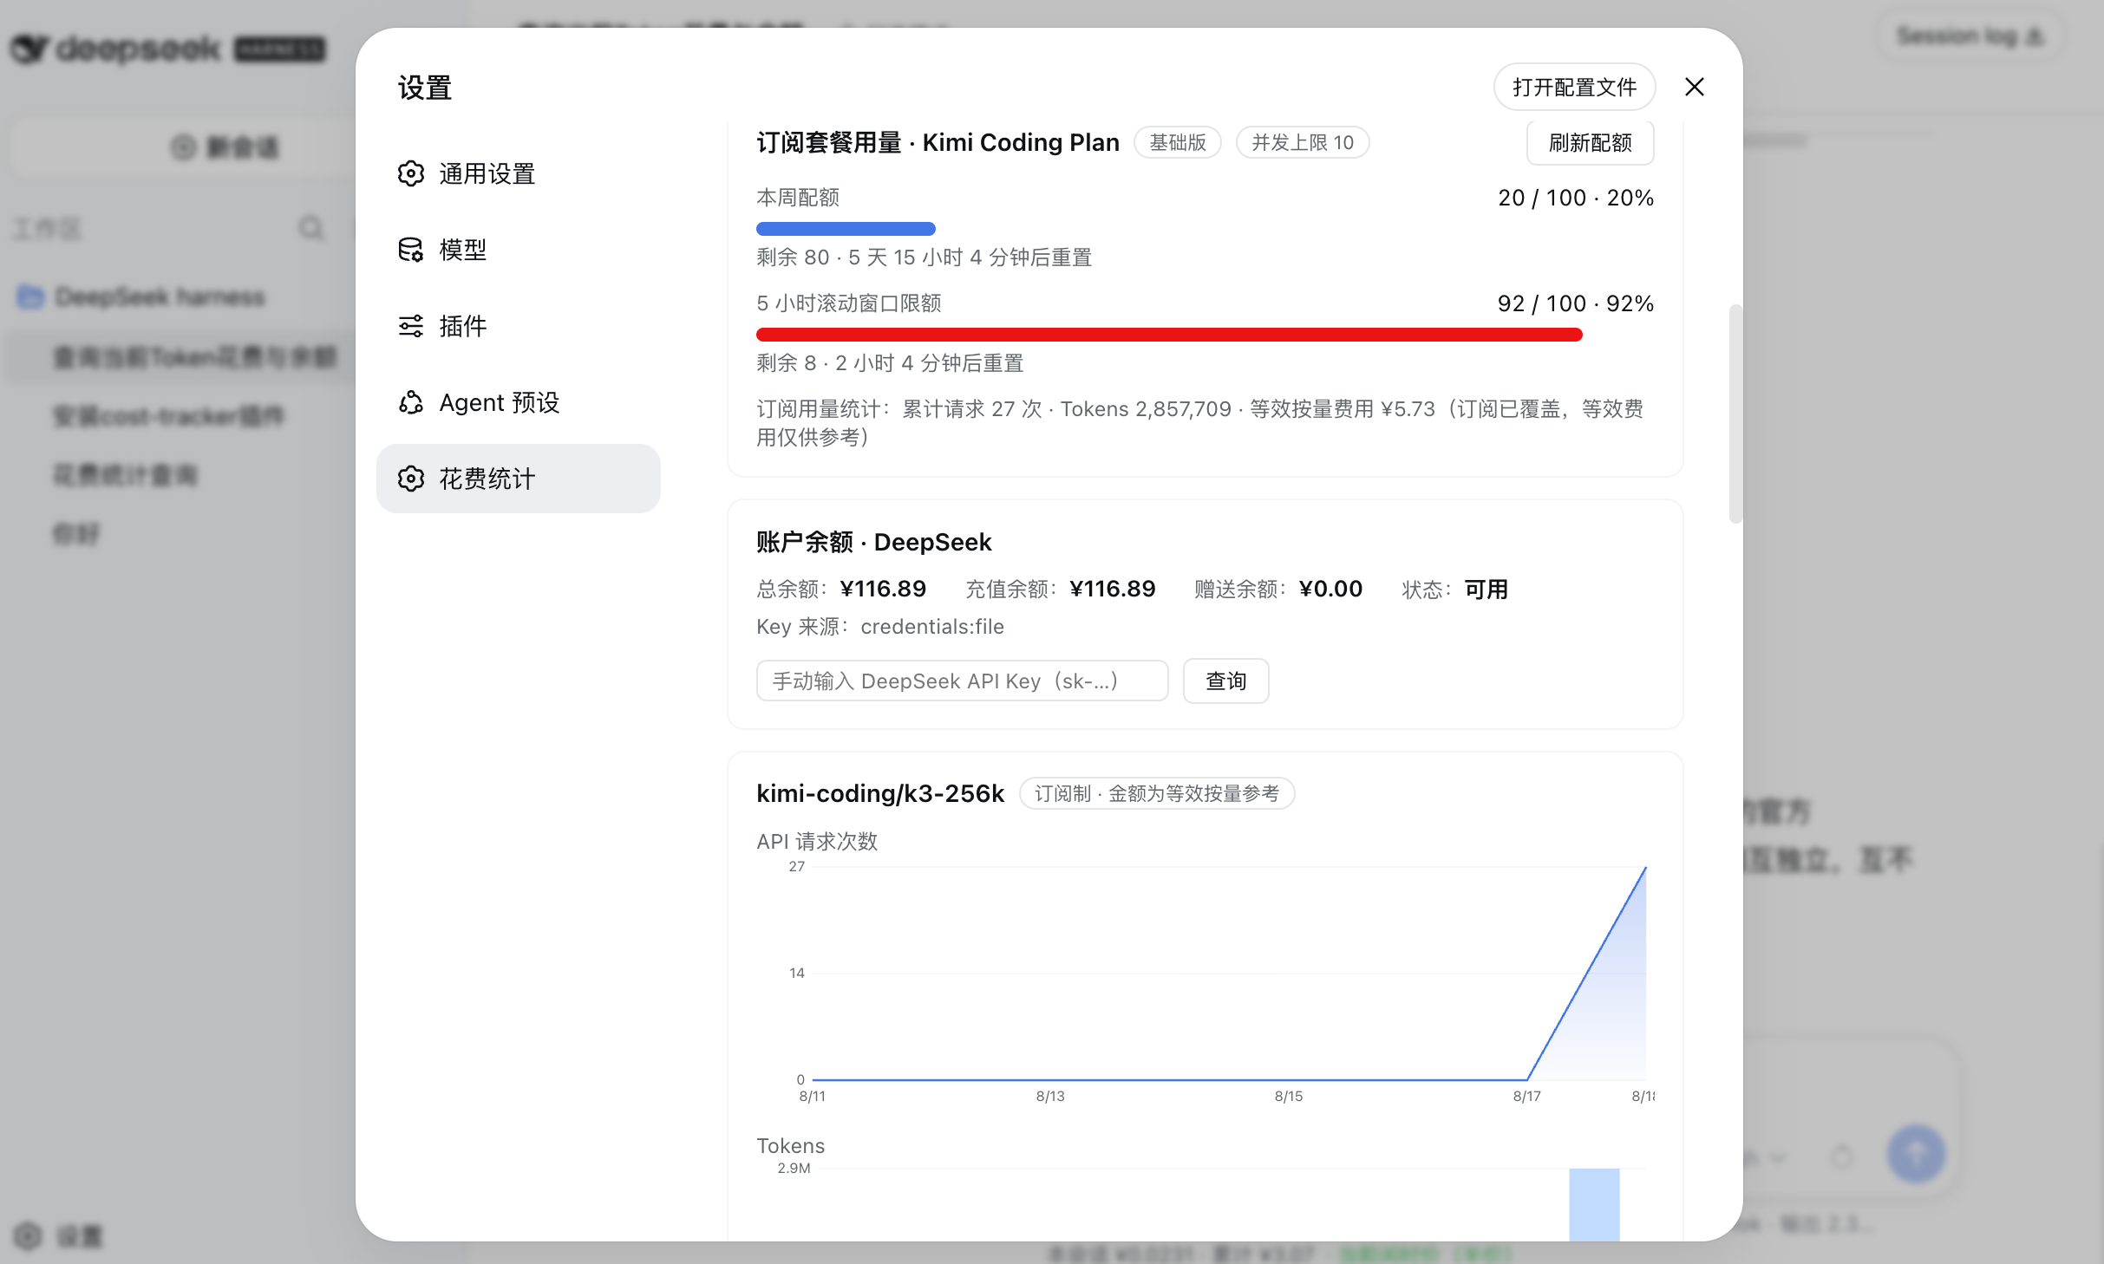The height and width of the screenshot is (1264, 2104).
Task: Click the 充值余额 ¥116.89 value
Action: 1112,589
